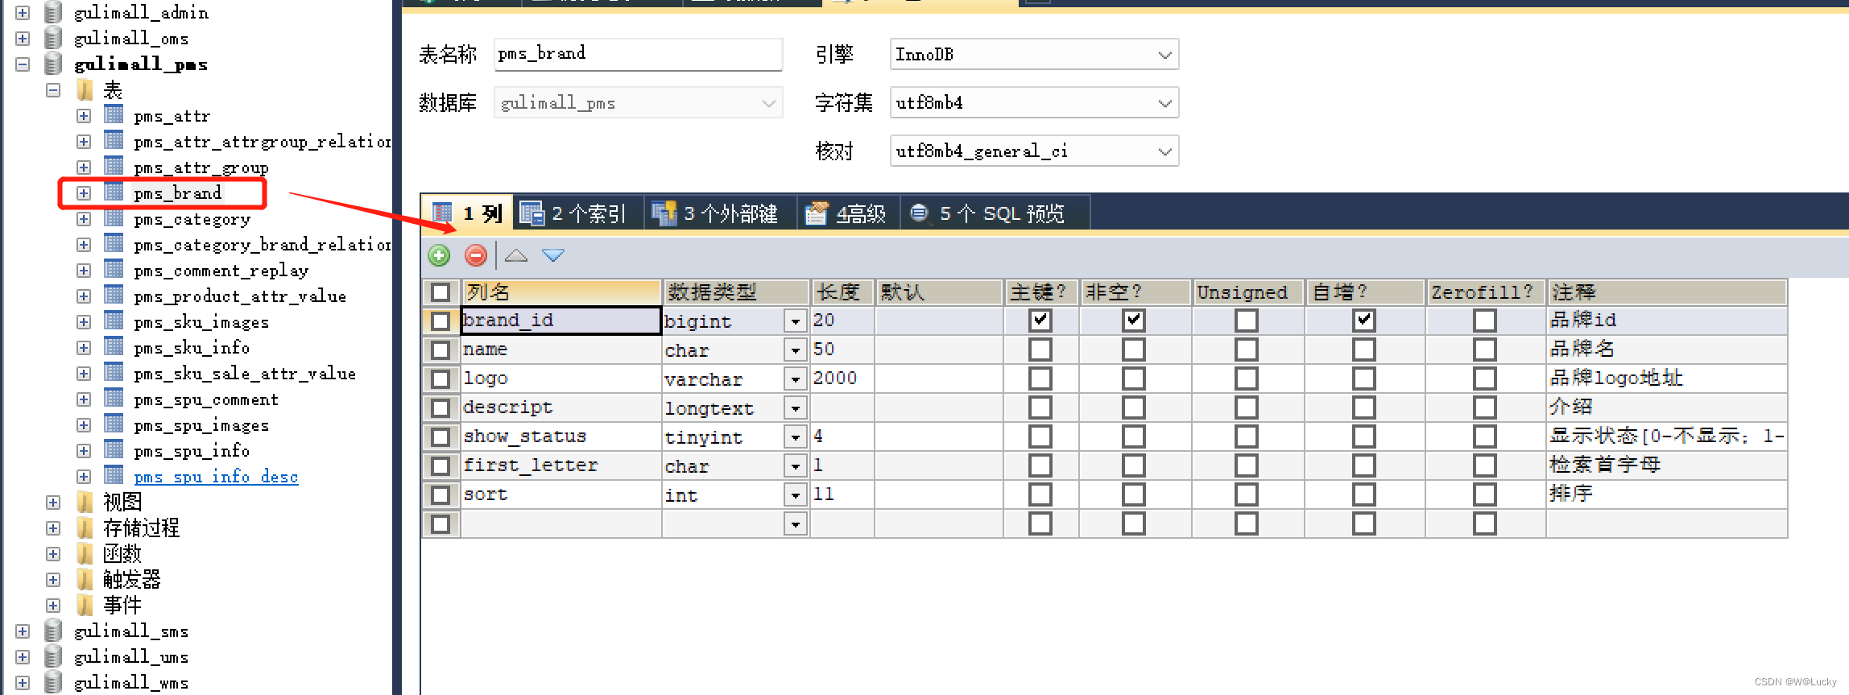Uncheck primary key for brand_id
This screenshot has height=695, width=1849.
pos(1040,321)
